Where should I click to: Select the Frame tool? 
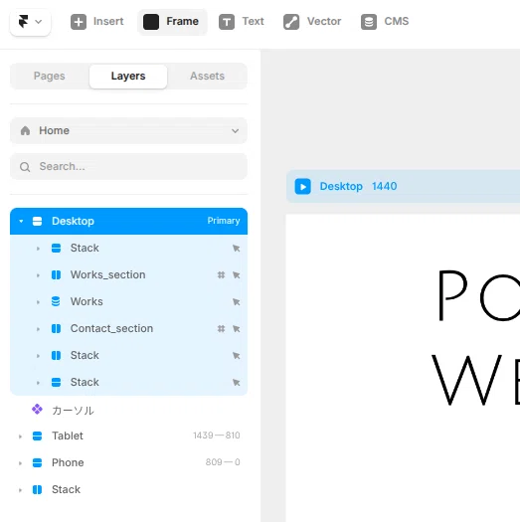click(x=172, y=22)
